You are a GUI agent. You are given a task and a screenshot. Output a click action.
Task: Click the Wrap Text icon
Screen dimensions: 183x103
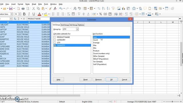pos(69,14)
